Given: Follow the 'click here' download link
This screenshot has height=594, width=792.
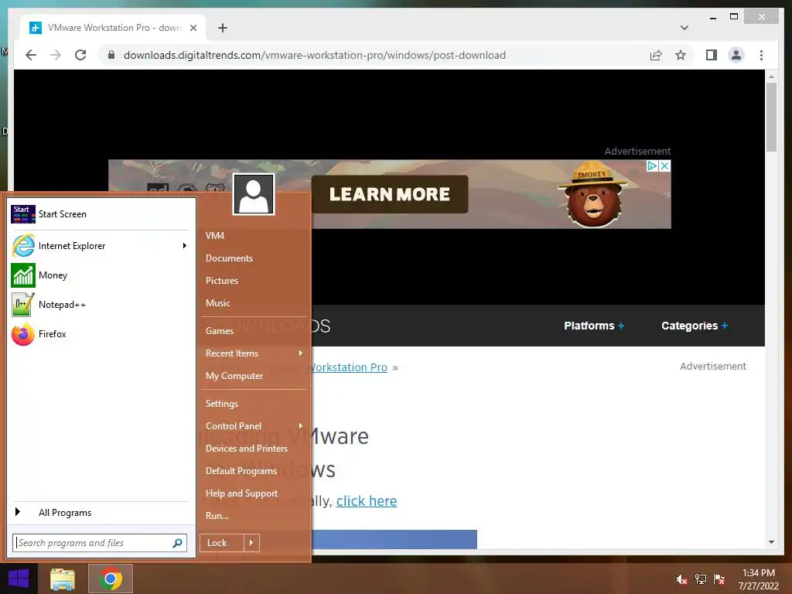Looking at the screenshot, I should [x=366, y=501].
